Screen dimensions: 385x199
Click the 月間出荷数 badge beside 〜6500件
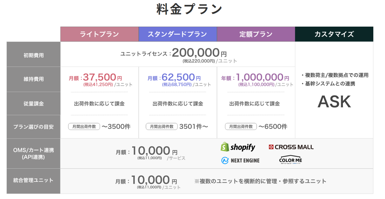tap(241, 127)
